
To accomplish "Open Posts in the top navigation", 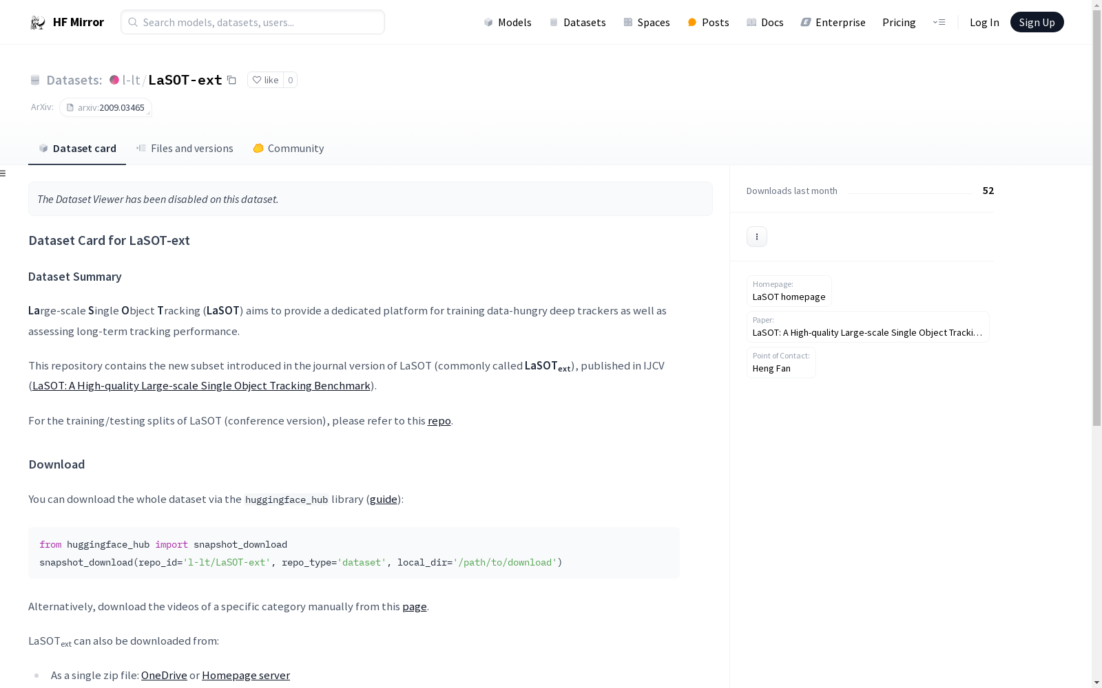I will pos(708,23).
